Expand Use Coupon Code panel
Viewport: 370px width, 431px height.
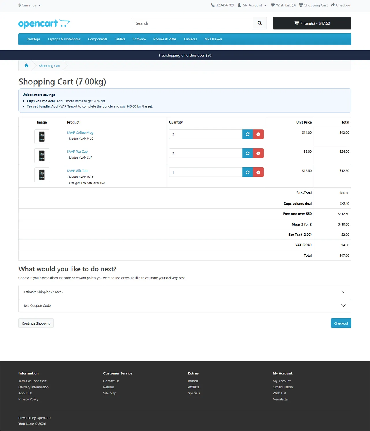tap(185, 305)
